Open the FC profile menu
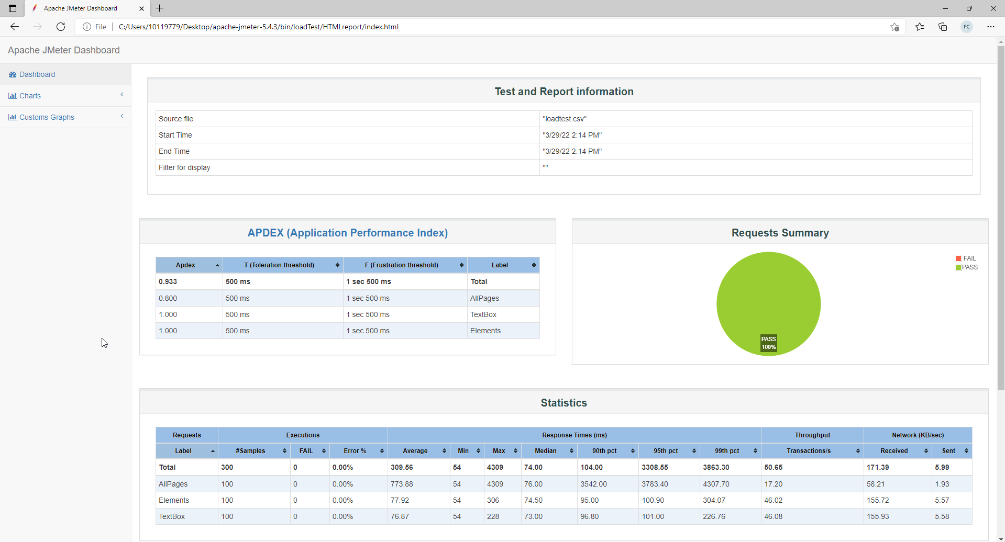Screen dimensions: 1005x542 (967, 27)
